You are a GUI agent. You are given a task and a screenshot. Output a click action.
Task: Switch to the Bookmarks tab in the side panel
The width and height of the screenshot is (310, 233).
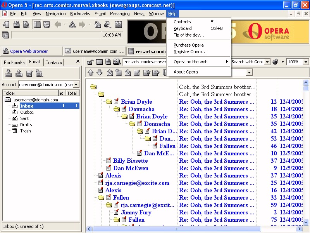(14, 63)
